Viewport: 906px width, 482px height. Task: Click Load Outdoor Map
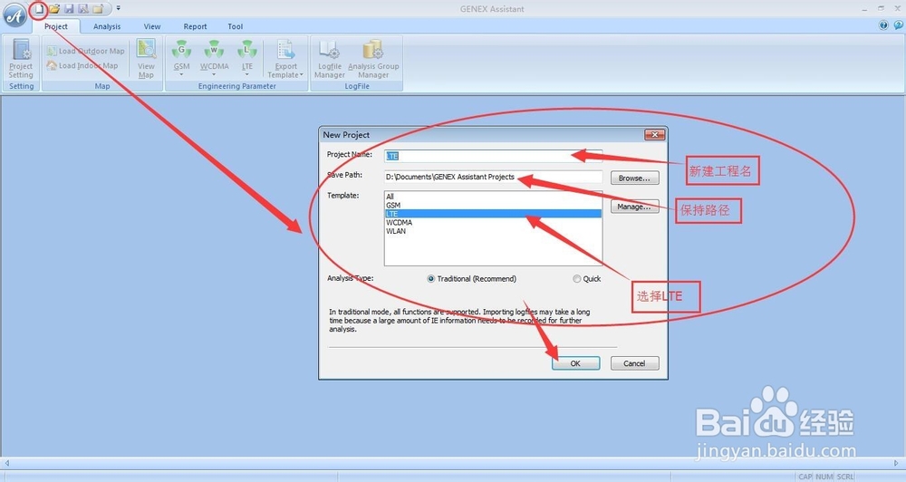pos(85,51)
